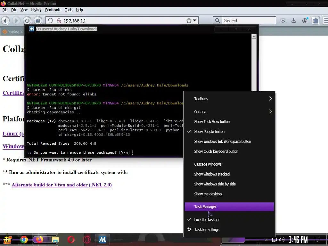Open the Windows platform link
Screen dimensions: 328x246
(13, 146)
